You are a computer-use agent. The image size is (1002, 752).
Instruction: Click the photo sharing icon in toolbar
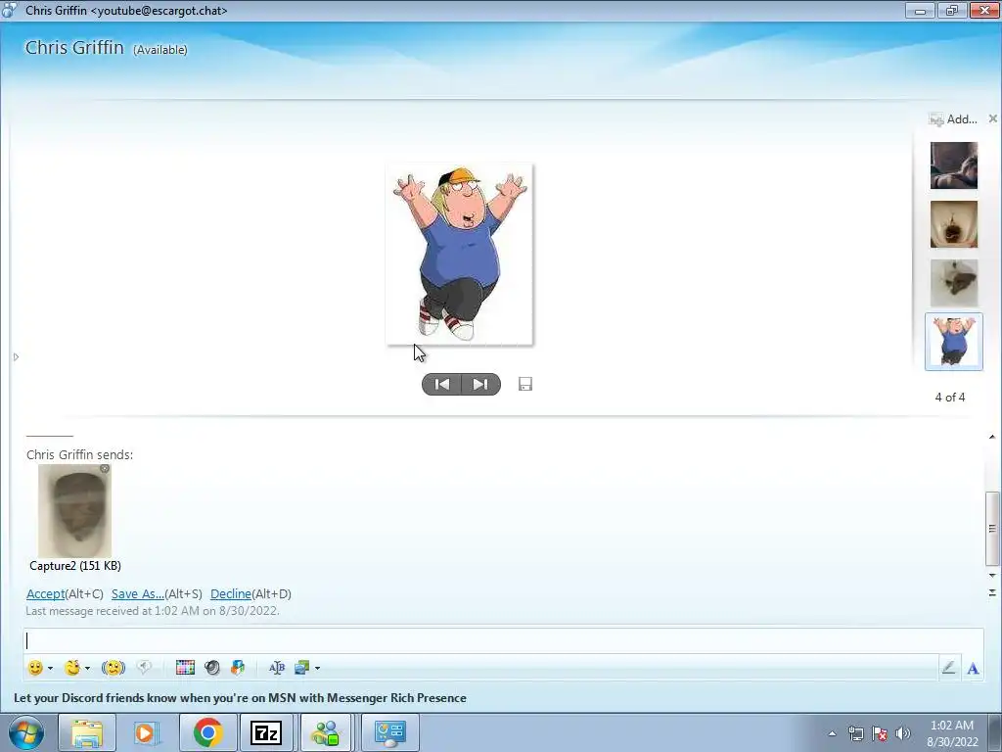pyautogui.click(x=301, y=668)
